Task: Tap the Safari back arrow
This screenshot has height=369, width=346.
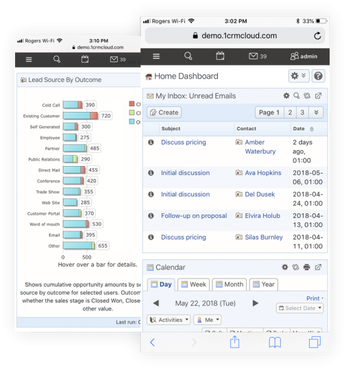Action: click(152, 342)
